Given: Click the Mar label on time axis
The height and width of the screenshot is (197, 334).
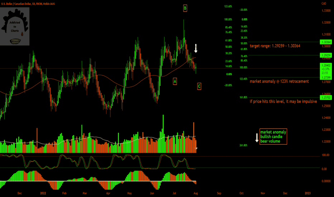Looking at the screenshot, I should pyautogui.click(x=85, y=193).
